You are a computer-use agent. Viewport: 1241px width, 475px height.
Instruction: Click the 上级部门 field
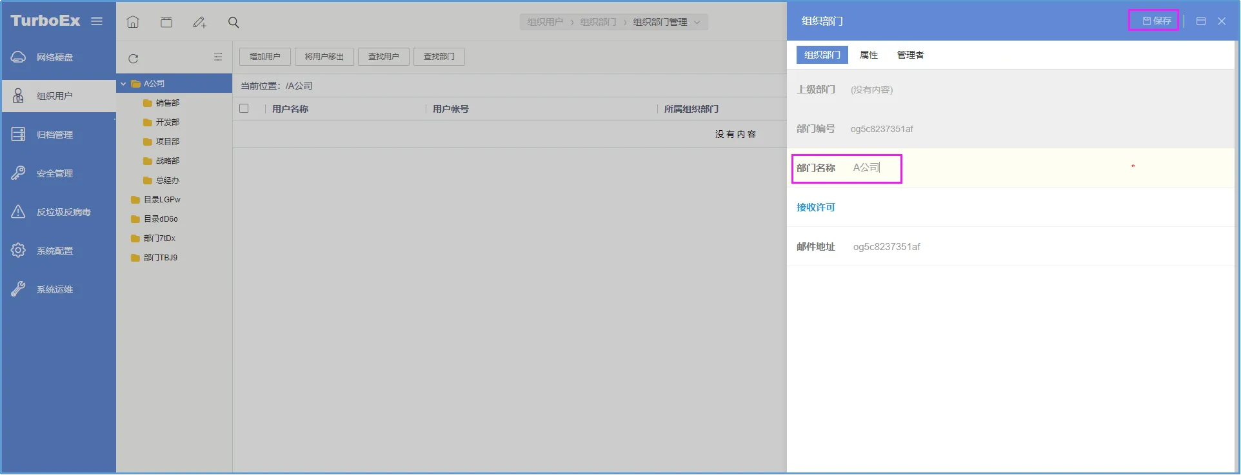tap(1010, 90)
